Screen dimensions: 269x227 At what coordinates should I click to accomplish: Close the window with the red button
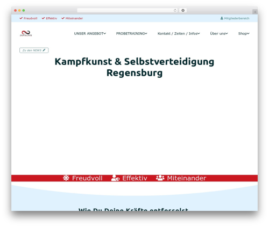pos(16,10)
